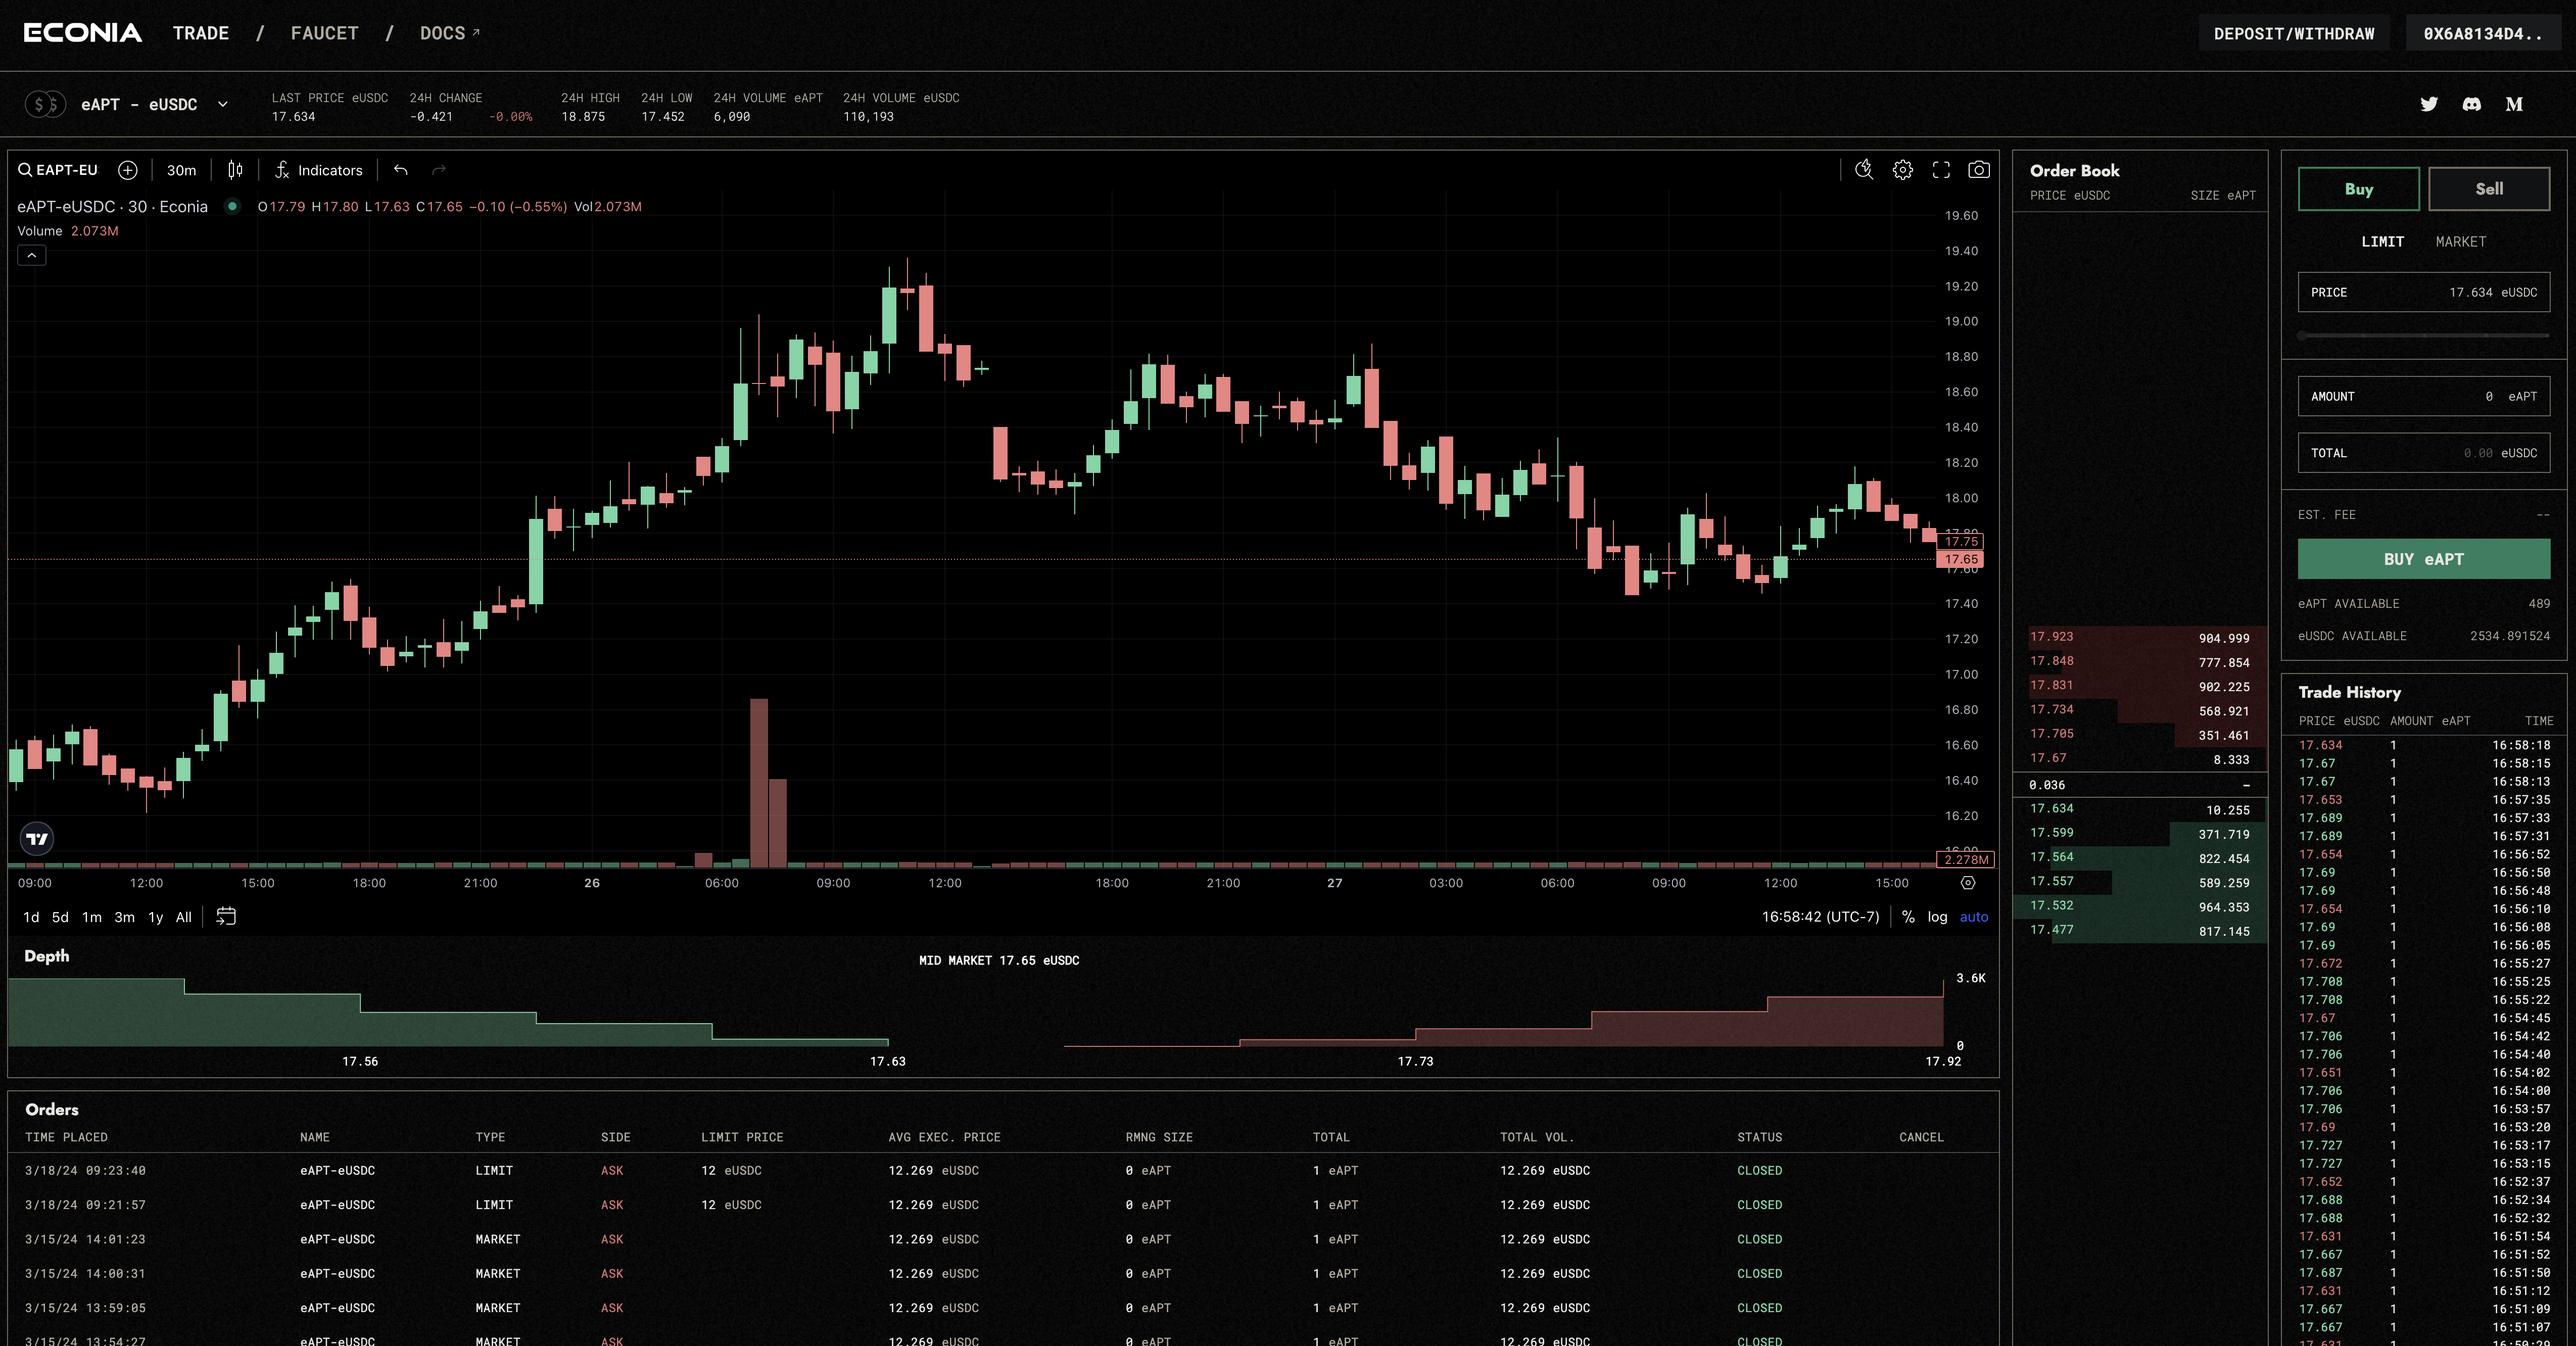Open the FAUCET nav item
Viewport: 2576px width, 1346px height.
[325, 33]
